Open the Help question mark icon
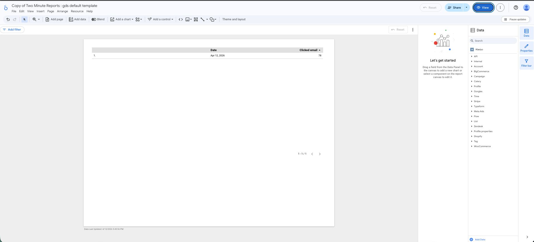 click(x=516, y=7)
